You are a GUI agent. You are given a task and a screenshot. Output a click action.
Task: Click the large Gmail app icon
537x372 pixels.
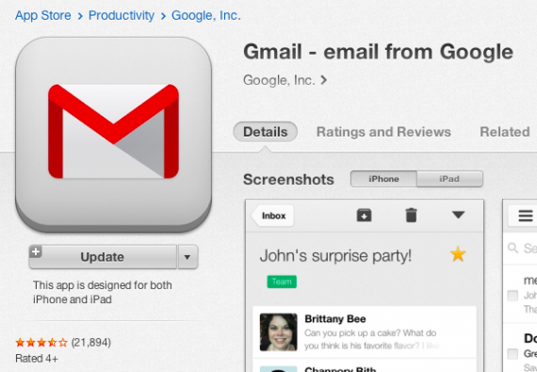point(113,134)
